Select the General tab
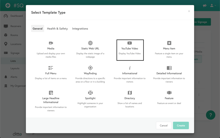This screenshot has width=220, height=138. 37,29
